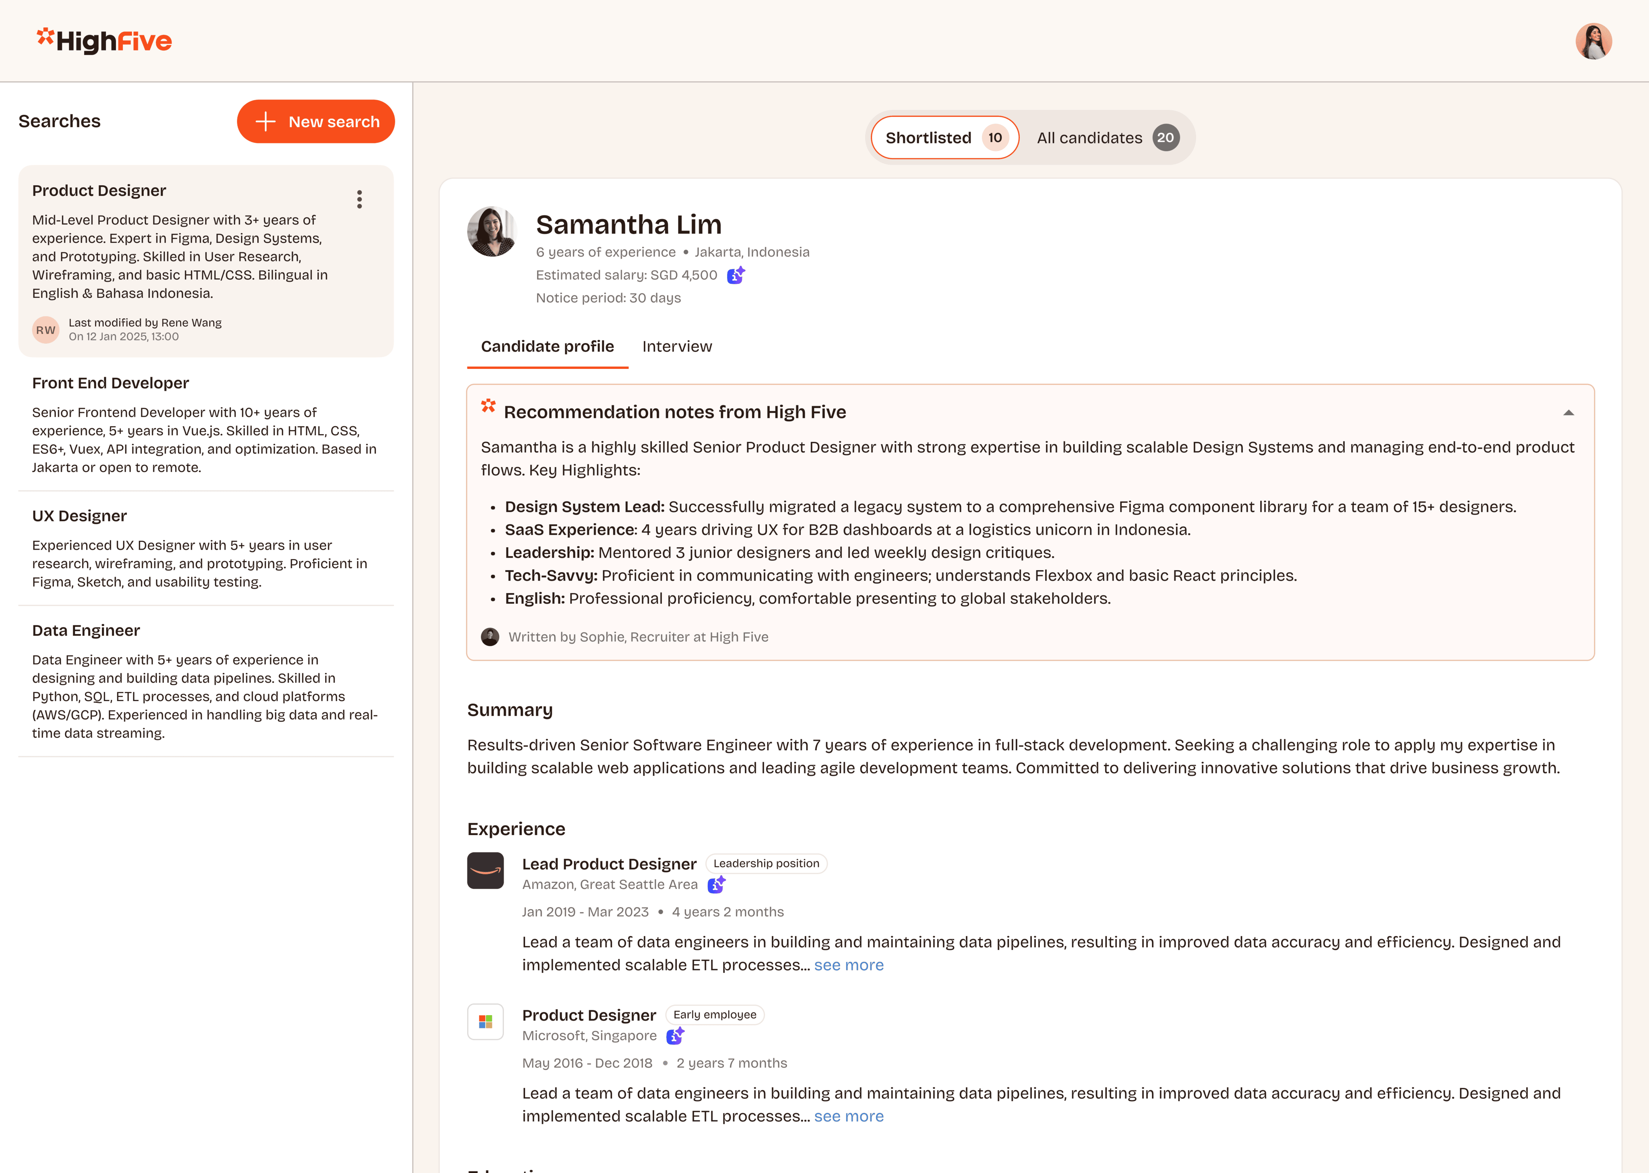This screenshot has height=1173, width=1649.
Task: Click the Microsoft company logo
Action: click(x=485, y=1021)
